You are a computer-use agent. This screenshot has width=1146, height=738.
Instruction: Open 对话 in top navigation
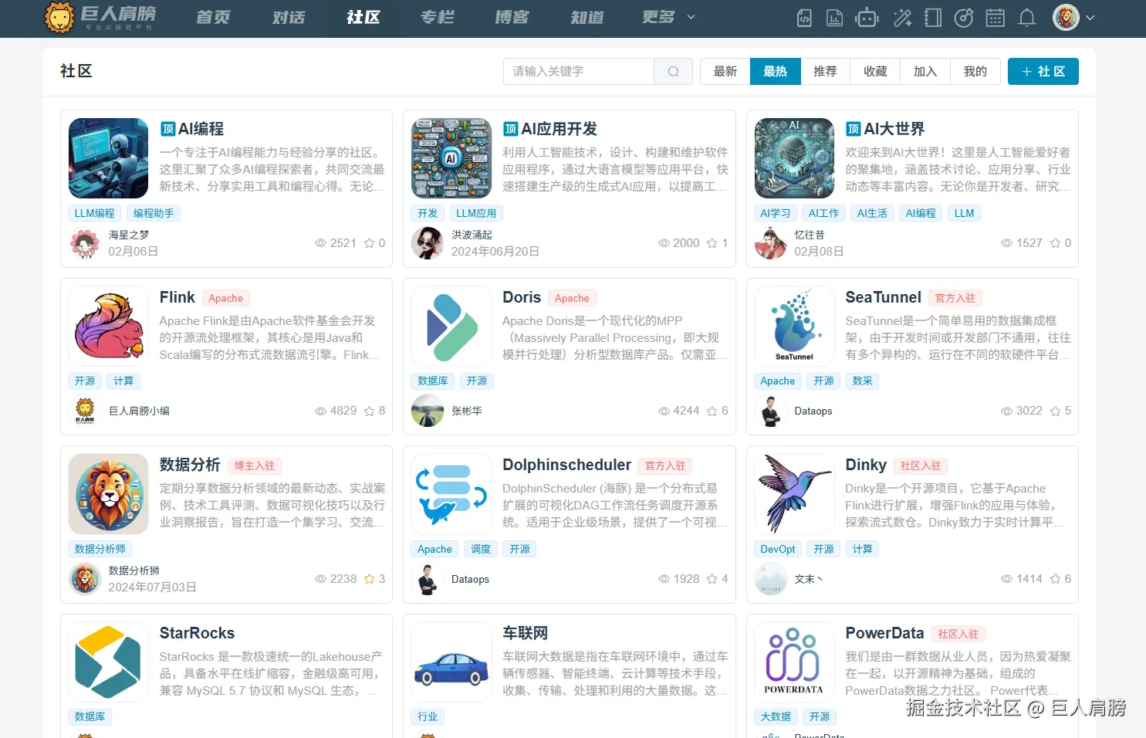pos(289,17)
